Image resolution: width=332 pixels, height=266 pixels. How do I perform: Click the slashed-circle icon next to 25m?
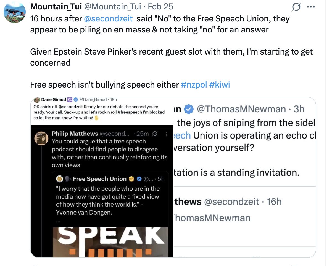pyautogui.click(x=155, y=134)
